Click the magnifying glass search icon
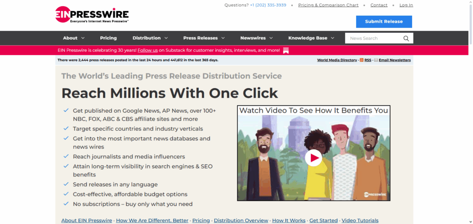The image size is (473, 224). click(x=406, y=38)
